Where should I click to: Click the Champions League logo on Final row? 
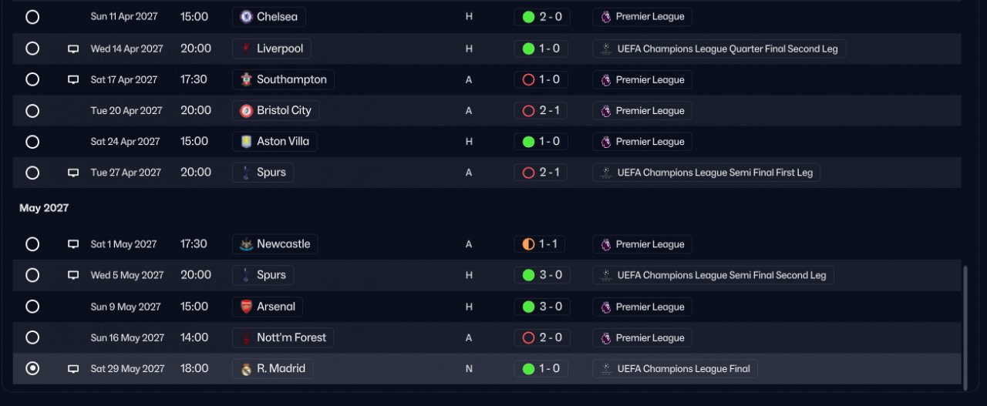[x=606, y=369]
